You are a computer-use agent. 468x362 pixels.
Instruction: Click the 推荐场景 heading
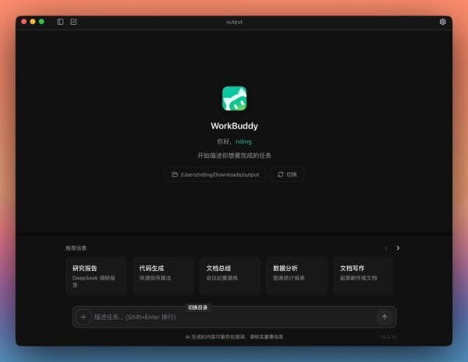[76, 248]
